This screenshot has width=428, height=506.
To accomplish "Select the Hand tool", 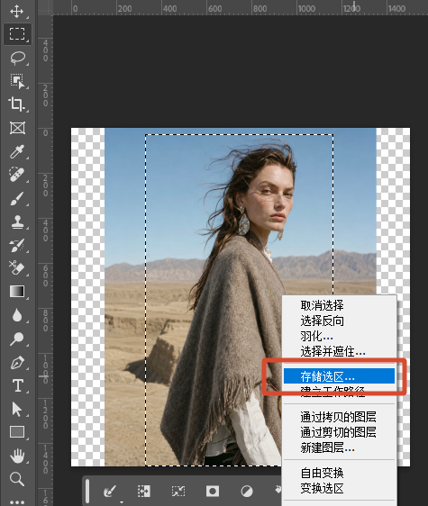I will (17, 456).
